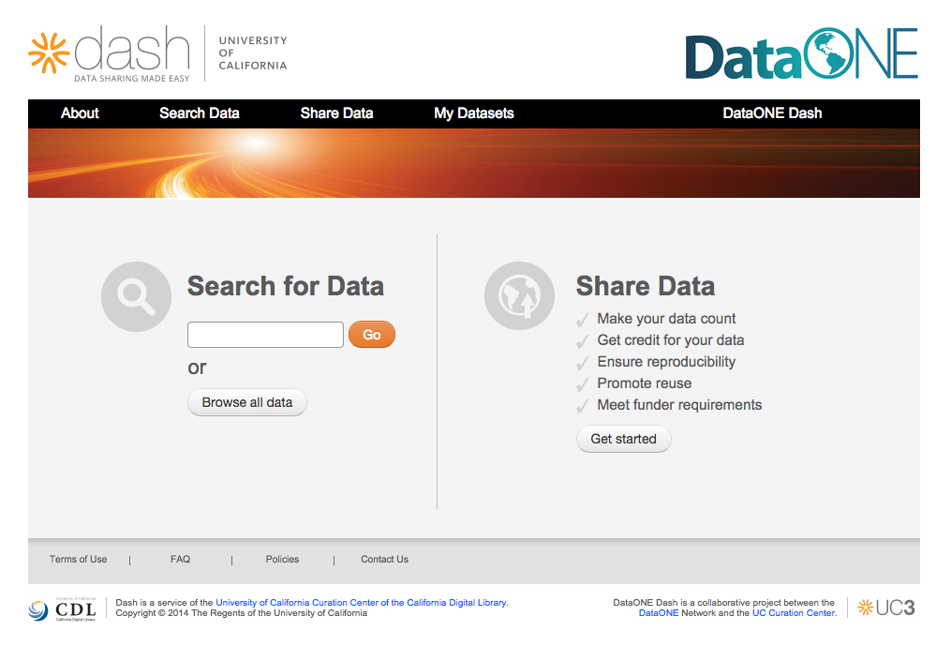951x646 pixels.
Task: Click the Dash logo in the header
Action: coord(110,54)
